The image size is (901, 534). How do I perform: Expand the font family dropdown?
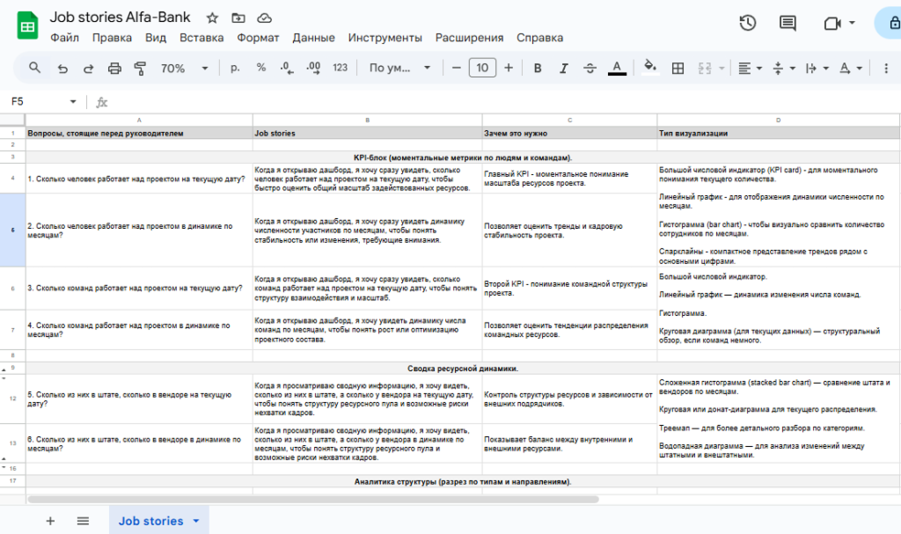pos(400,69)
